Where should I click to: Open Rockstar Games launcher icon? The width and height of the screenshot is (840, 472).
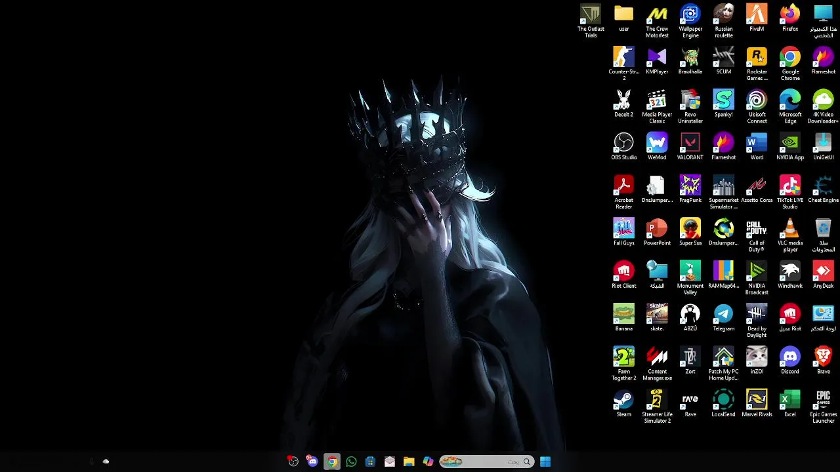tap(757, 64)
